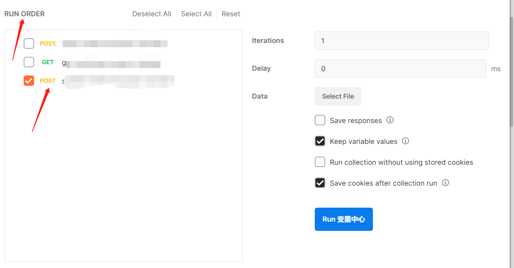
Task: Uncheck the selected third POST request
Action: tap(29, 80)
